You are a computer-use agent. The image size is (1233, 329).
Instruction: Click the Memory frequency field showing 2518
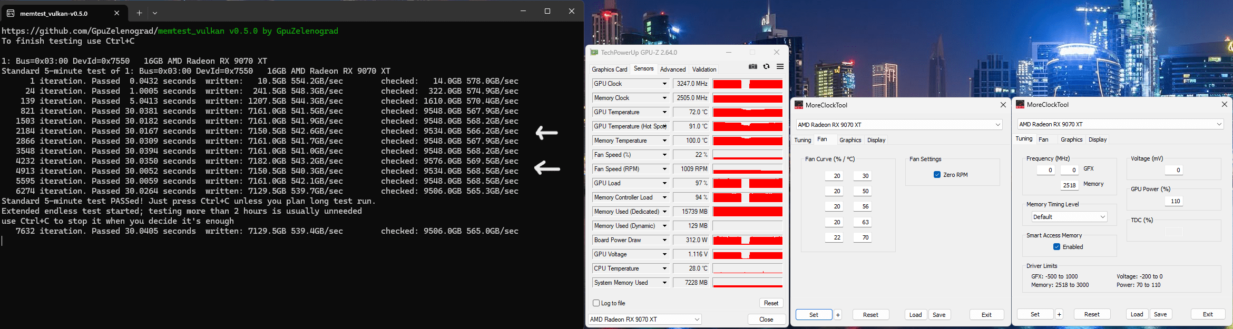click(x=1069, y=185)
